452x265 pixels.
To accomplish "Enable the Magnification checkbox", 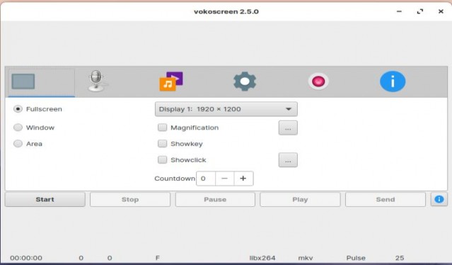I will click(162, 128).
